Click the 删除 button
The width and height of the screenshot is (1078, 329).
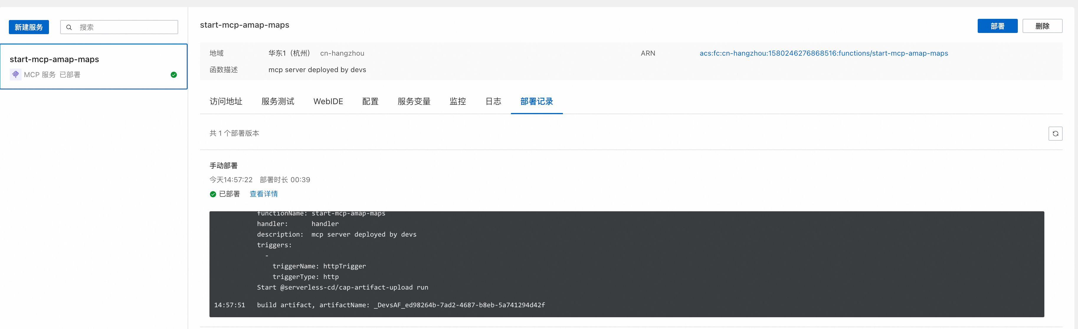click(x=1042, y=26)
